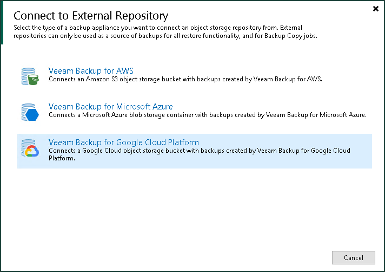This screenshot has height=272, width=385.
Task: Choose Veeam Backup for Microsoft Azure
Action: pos(110,107)
